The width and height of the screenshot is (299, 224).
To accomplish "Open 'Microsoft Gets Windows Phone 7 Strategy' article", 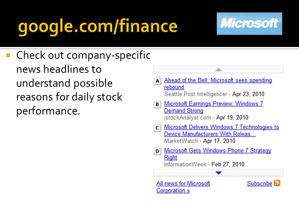I will tap(218, 154).
